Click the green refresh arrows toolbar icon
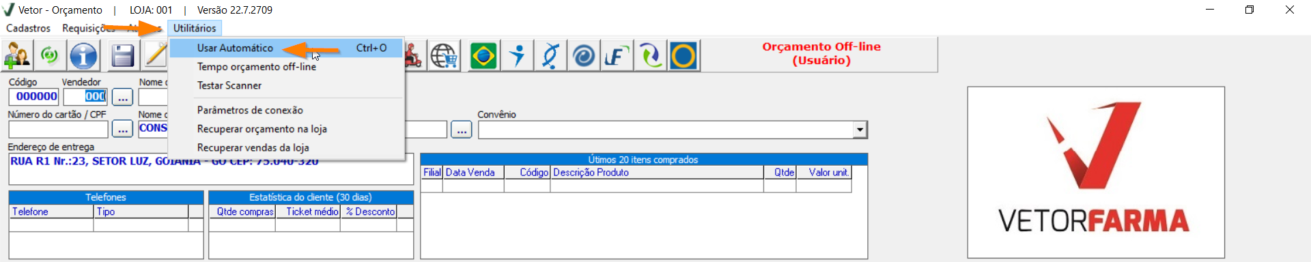The width and height of the screenshot is (1311, 262). pyautogui.click(x=50, y=55)
